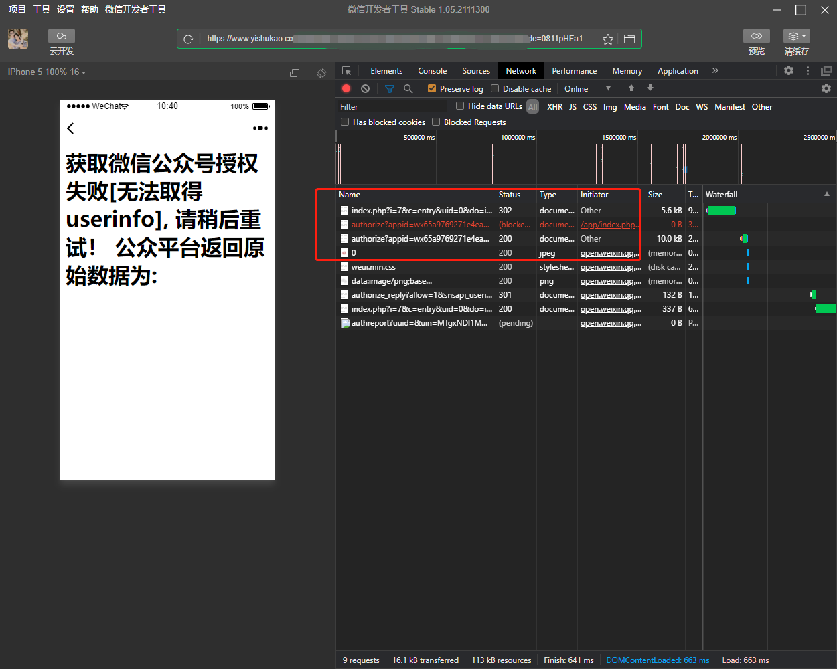Filter requests by CSS type
837x669 pixels.
[590, 107]
